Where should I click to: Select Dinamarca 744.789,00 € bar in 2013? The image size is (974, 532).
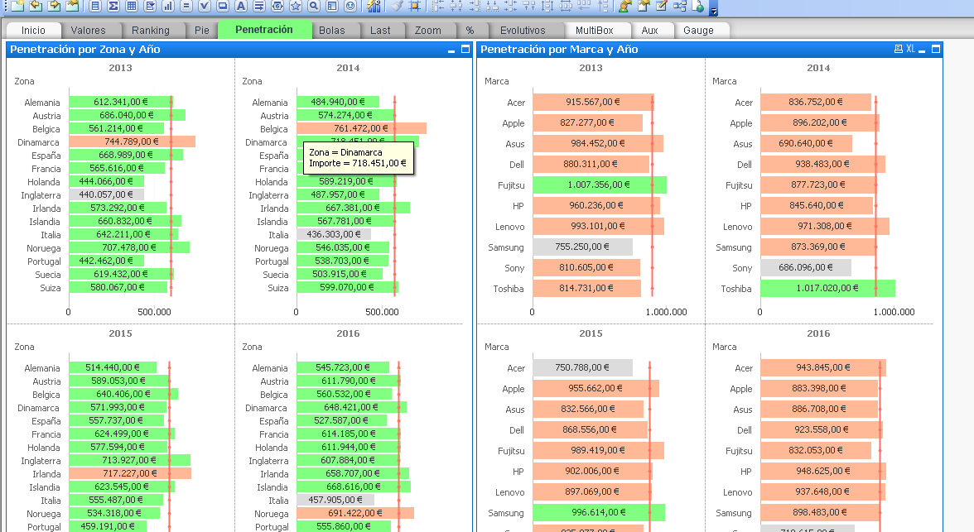(x=133, y=141)
